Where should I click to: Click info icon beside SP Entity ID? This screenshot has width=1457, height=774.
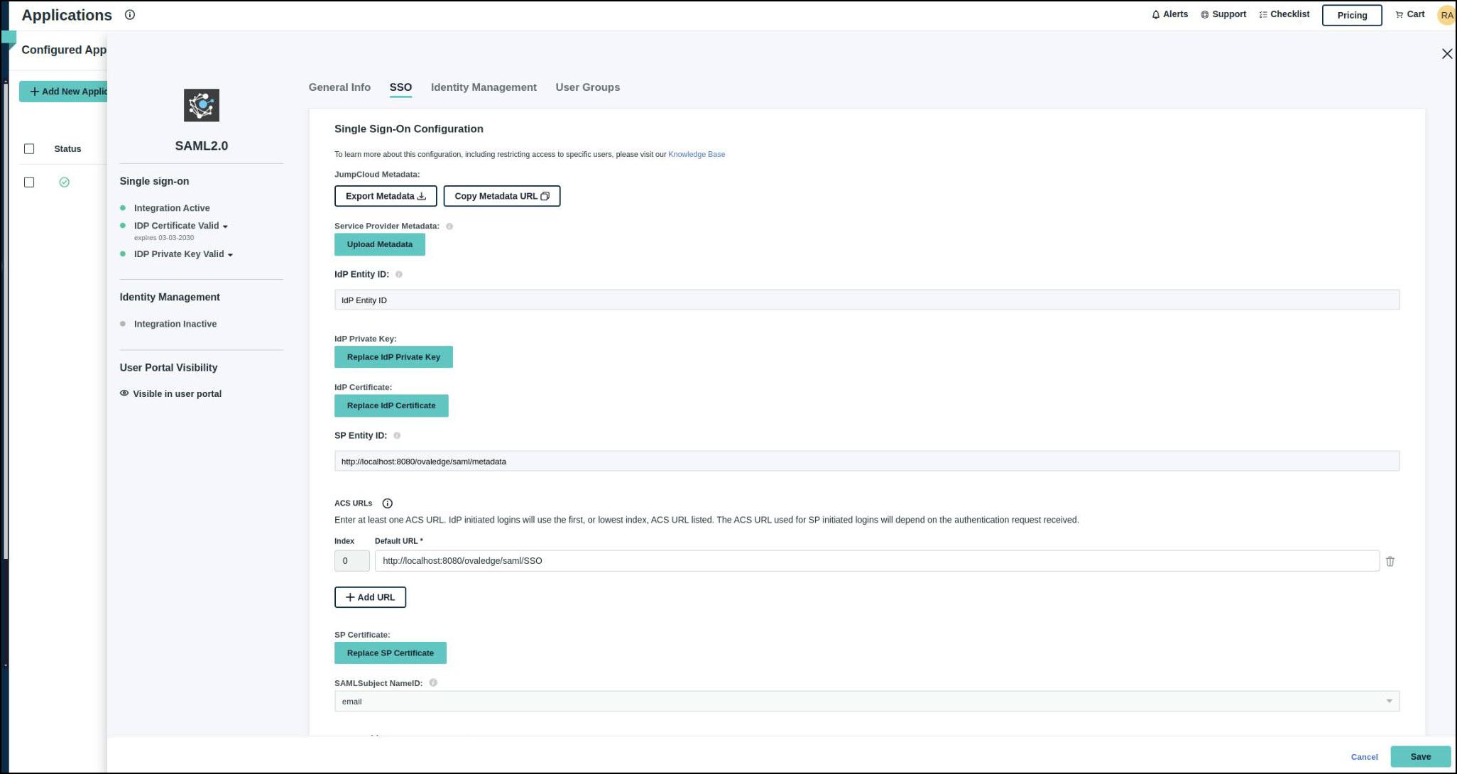pos(397,435)
